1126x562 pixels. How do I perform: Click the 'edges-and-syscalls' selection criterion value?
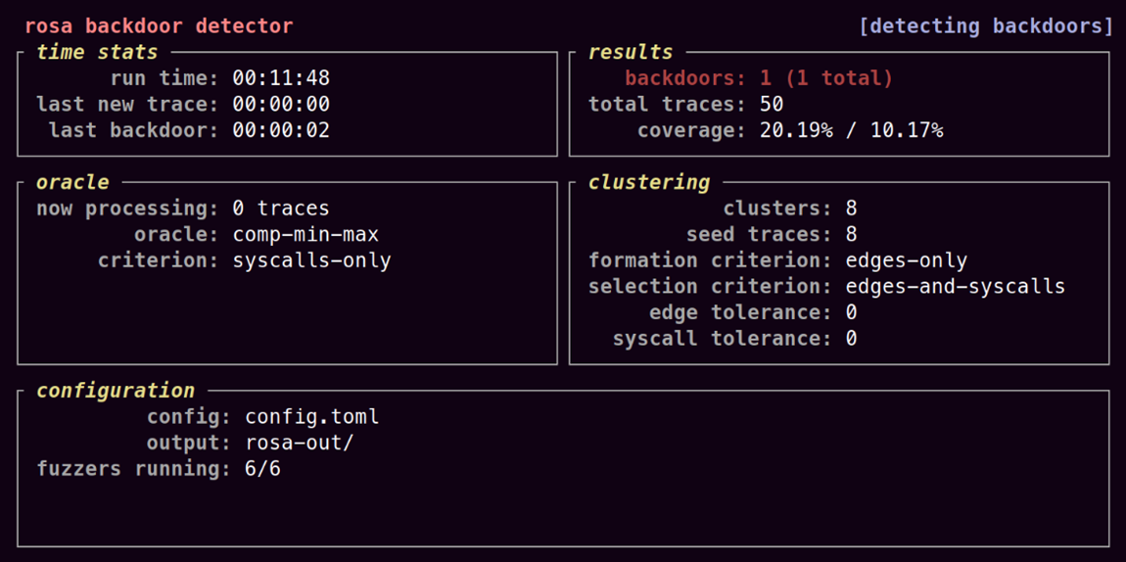click(955, 286)
